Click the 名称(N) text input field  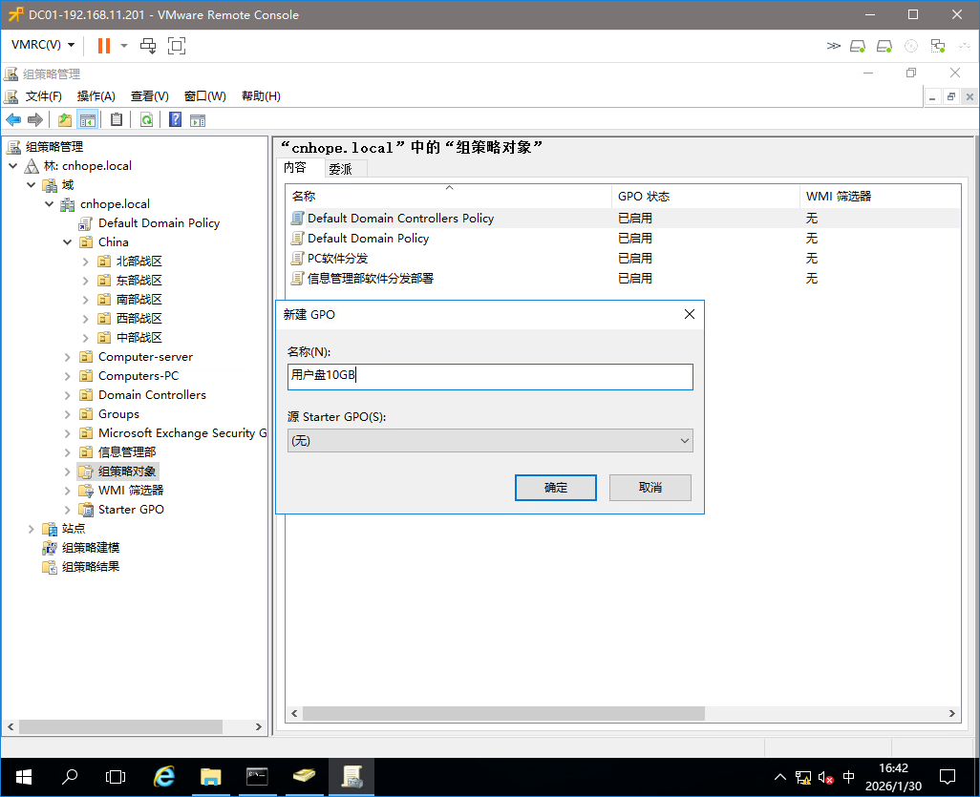[x=490, y=377]
